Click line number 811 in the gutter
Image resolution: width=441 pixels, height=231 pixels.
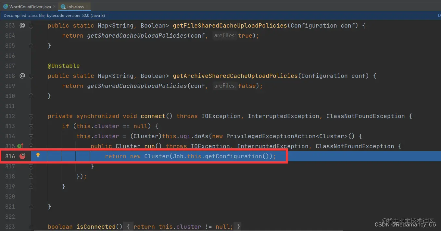10,106
